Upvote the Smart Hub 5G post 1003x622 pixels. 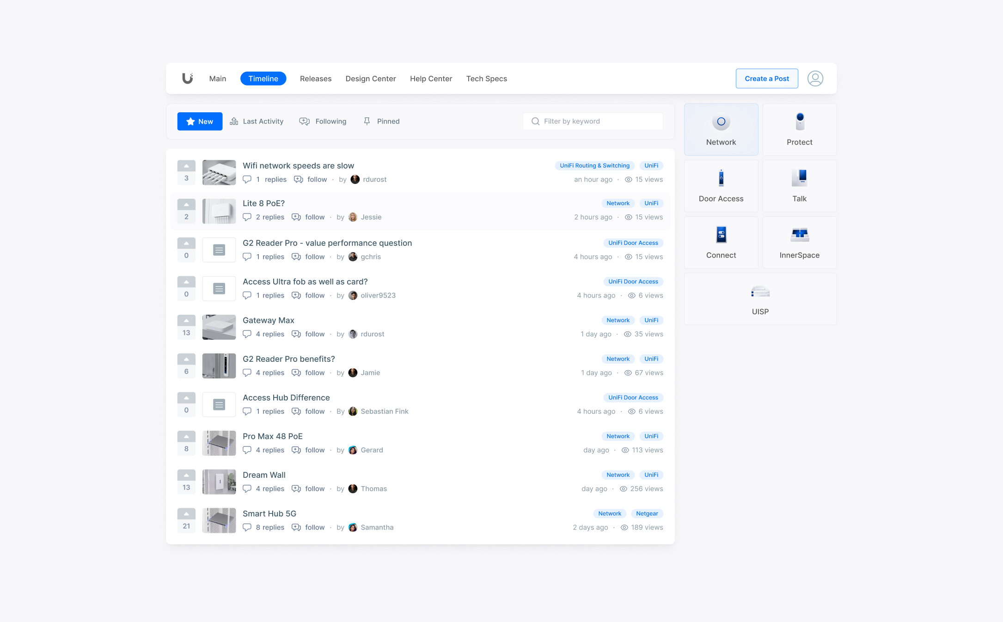tap(186, 513)
